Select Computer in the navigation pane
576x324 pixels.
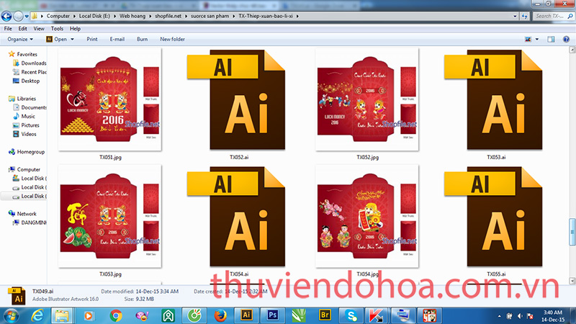click(24, 169)
